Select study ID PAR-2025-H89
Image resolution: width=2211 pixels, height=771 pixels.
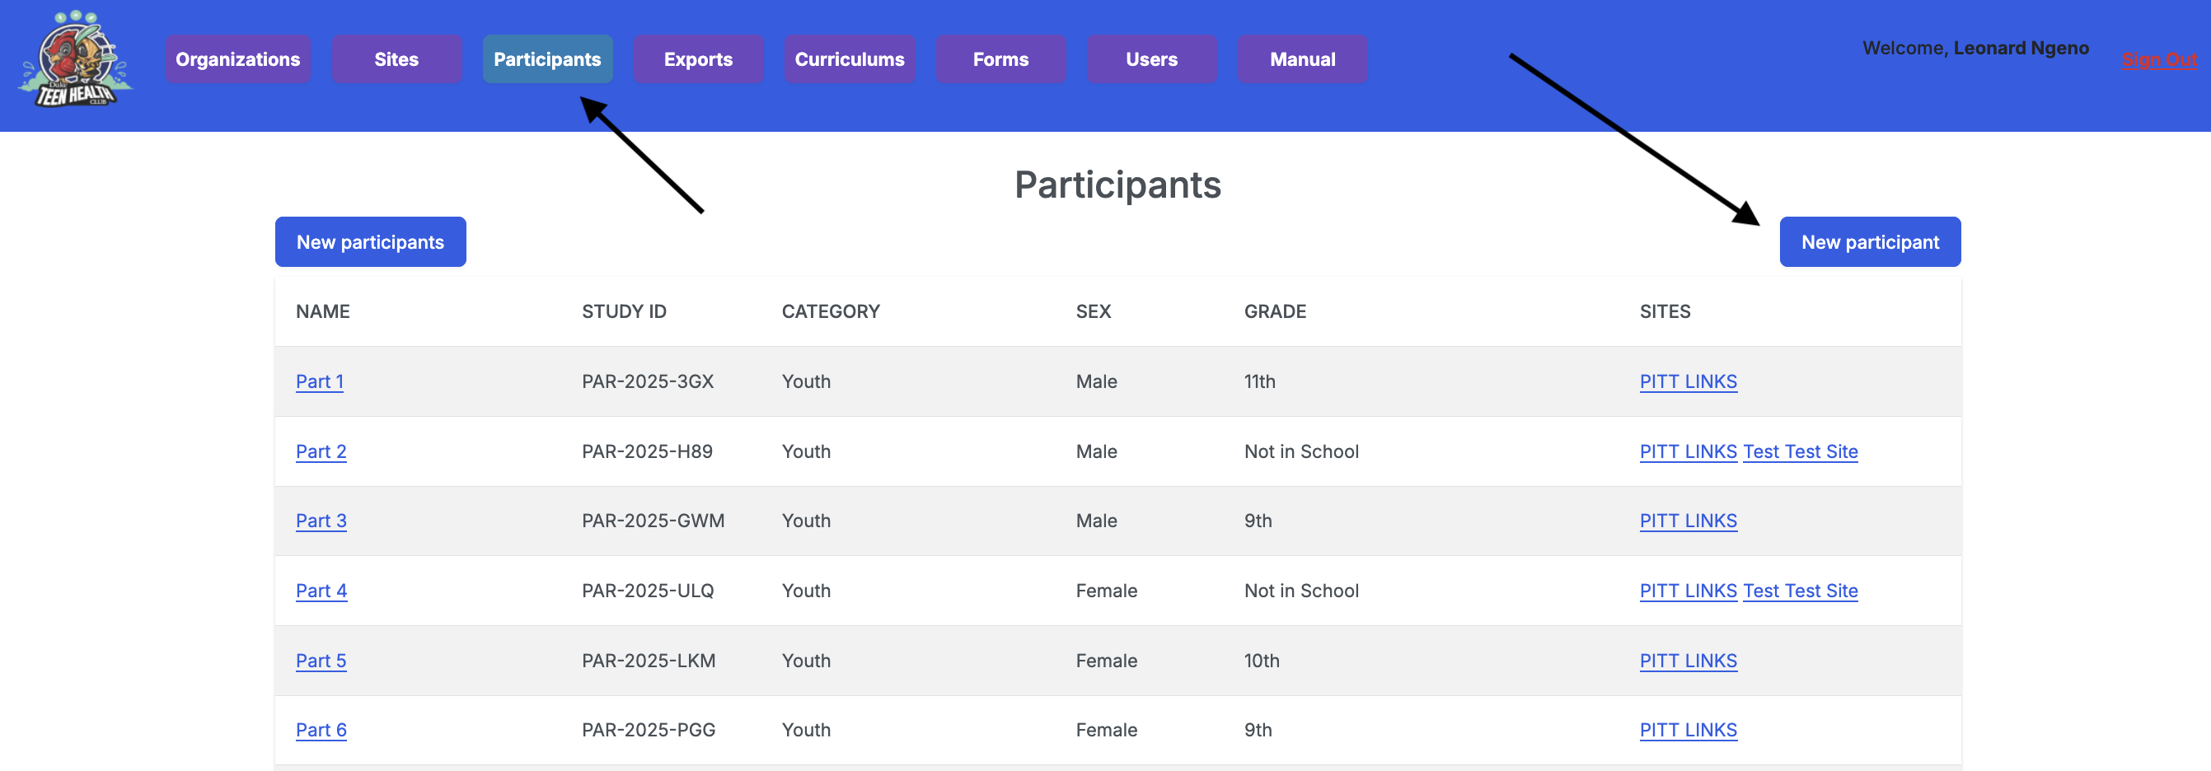647,451
